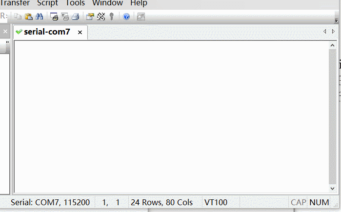Click the public-key key icon
341x212 pixels.
click(x=112, y=17)
